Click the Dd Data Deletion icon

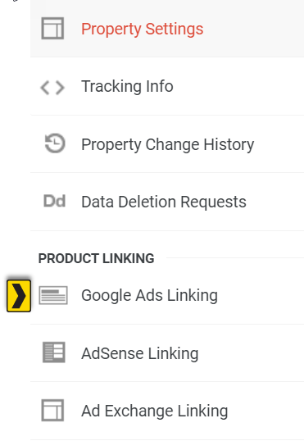click(x=55, y=201)
